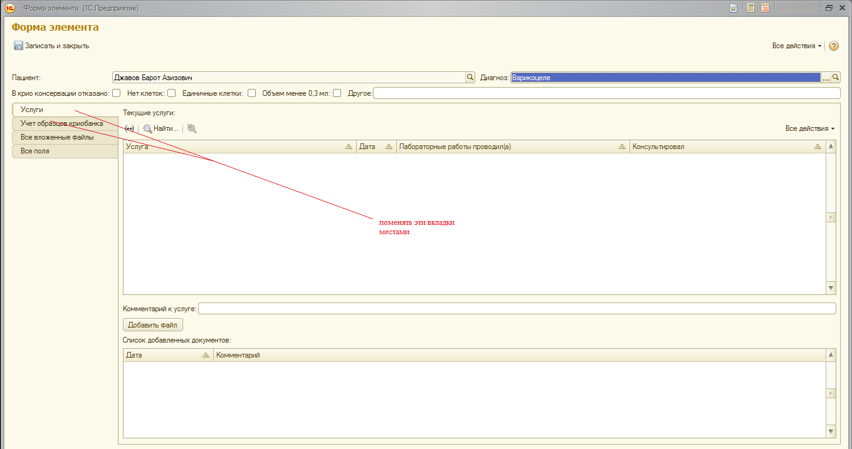Click the favorites star icon
The image size is (852, 449).
click(x=734, y=8)
